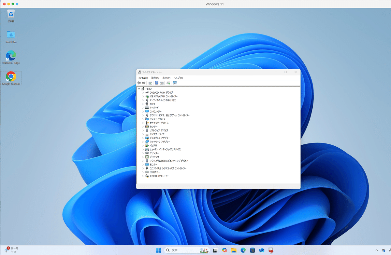The height and width of the screenshot is (255, 391).
Task: Open the ヘルプ(H) menu
Action: [178, 78]
